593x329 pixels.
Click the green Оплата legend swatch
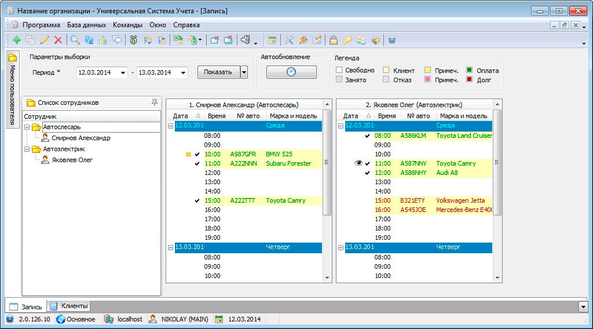(469, 70)
